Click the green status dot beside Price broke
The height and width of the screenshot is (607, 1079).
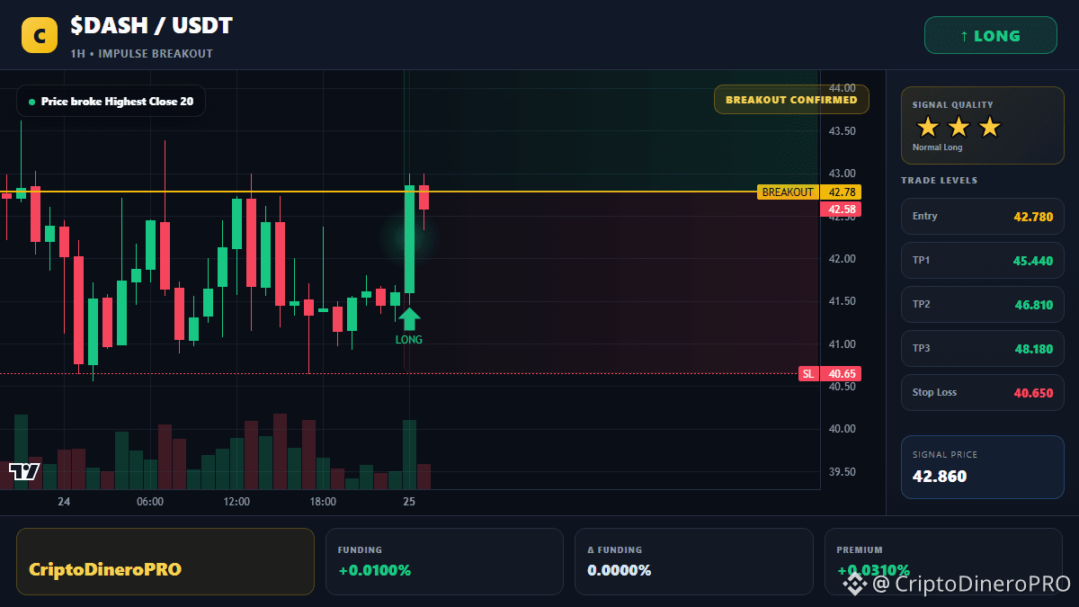click(x=32, y=102)
